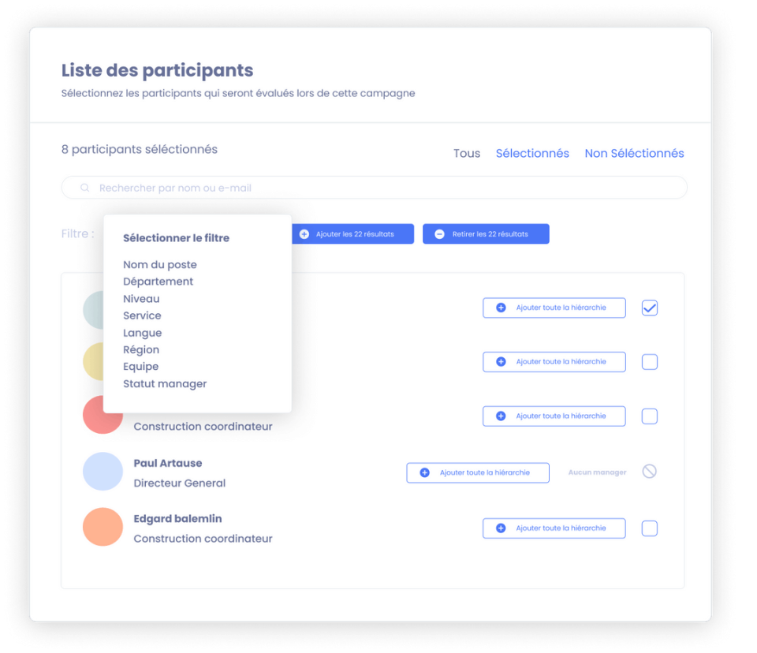Switch to the Non Sélectionnés tab
Image resolution: width=757 pixels, height=653 pixels.
(634, 153)
